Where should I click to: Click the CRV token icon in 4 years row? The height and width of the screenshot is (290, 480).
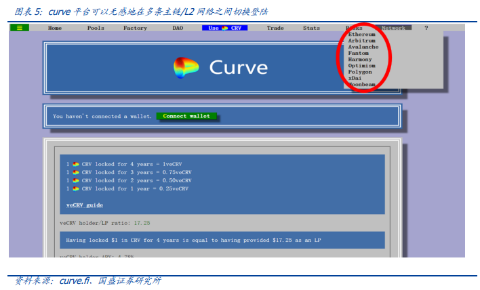tap(77, 164)
